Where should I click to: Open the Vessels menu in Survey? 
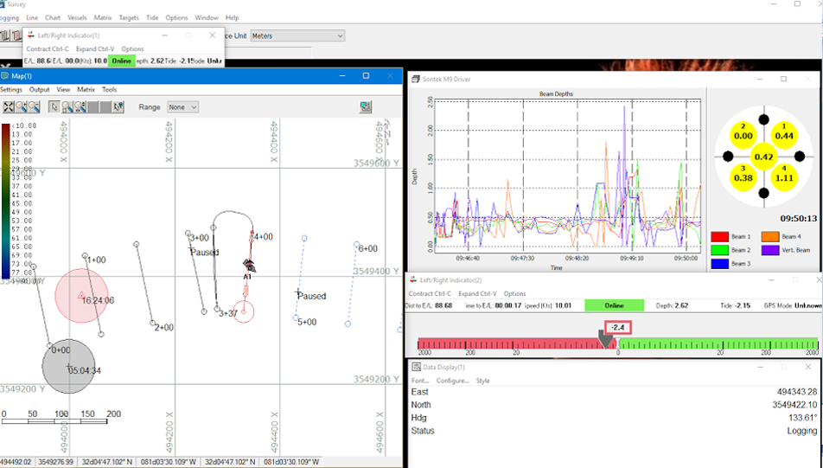coord(77,17)
